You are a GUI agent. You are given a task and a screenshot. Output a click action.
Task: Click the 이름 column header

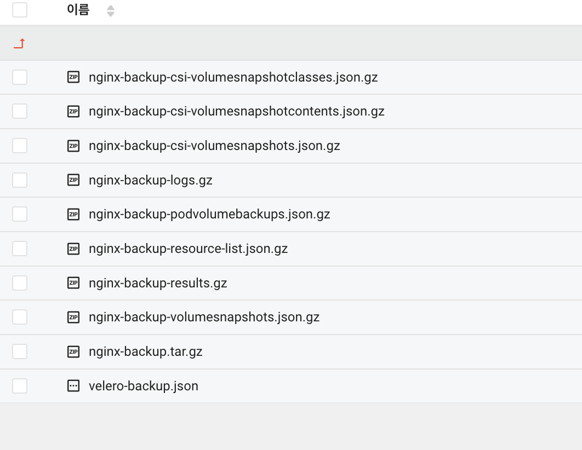click(x=78, y=10)
